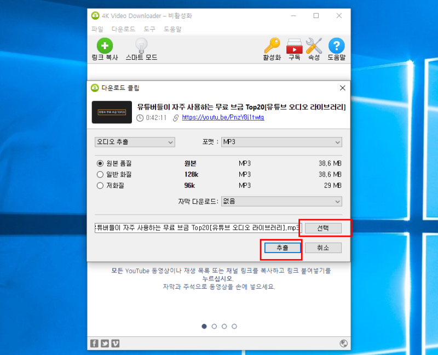The width and height of the screenshot is (438, 355).
Task: Maximize the 4K Video Downloader window
Action: [x=316, y=16]
